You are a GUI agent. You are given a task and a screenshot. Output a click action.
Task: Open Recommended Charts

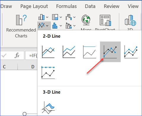click(21, 26)
